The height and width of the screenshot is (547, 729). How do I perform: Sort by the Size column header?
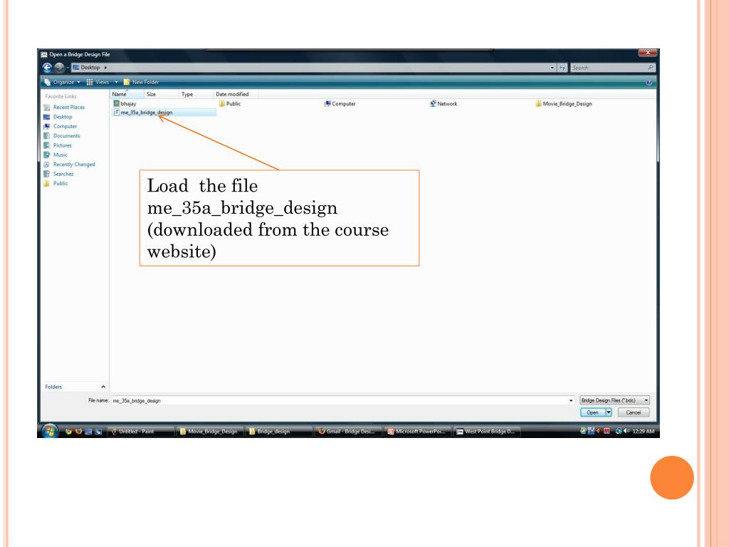161,95
